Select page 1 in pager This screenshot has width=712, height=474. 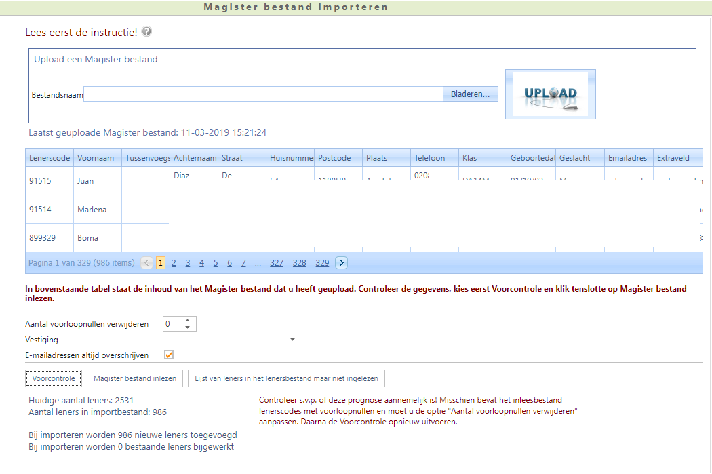pos(160,263)
